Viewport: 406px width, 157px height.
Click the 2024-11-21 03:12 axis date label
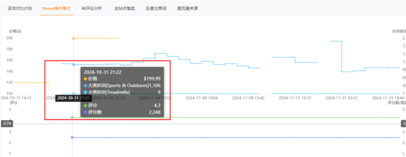pyautogui.click(x=341, y=98)
